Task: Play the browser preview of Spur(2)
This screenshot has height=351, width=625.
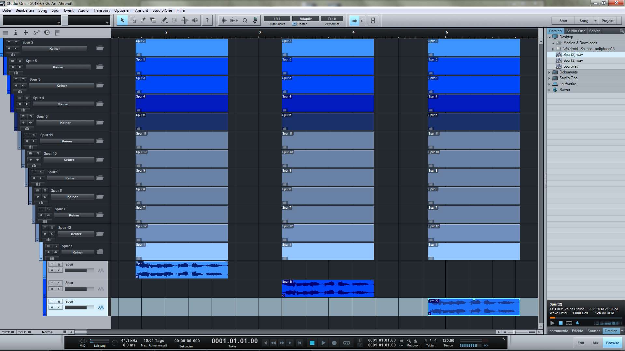Action: tap(552, 323)
